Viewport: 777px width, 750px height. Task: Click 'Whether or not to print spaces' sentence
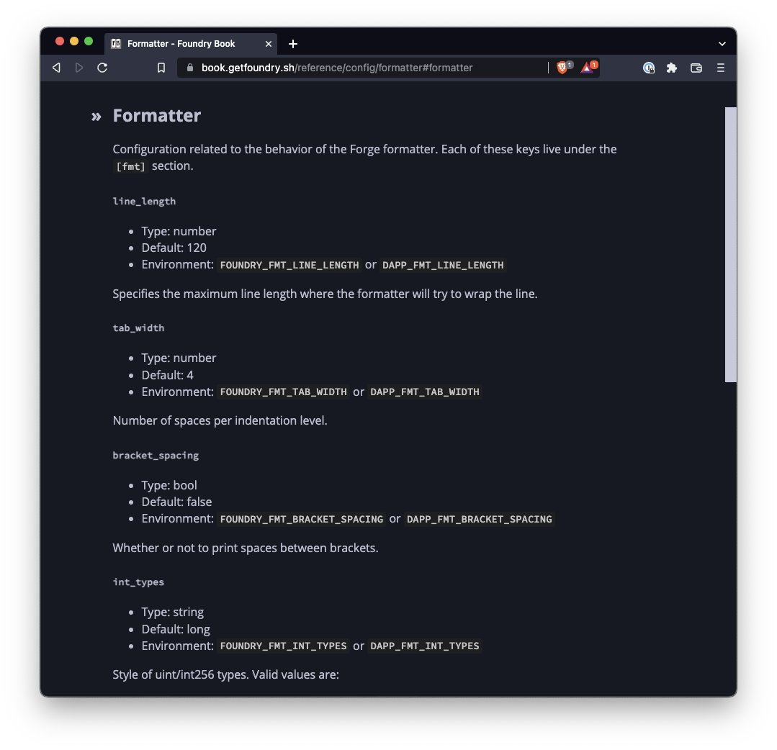[246, 548]
